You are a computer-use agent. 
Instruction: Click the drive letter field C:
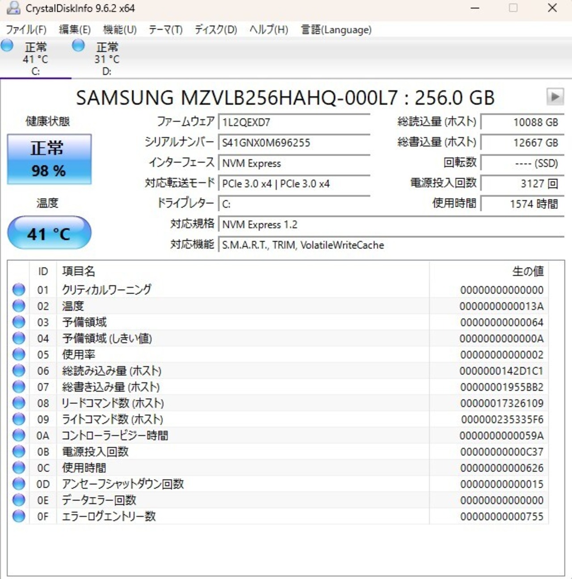294,204
